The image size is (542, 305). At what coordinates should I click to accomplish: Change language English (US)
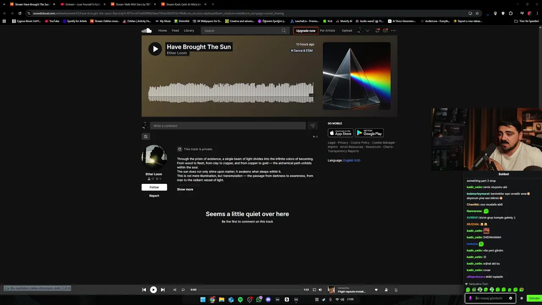tap(351, 161)
